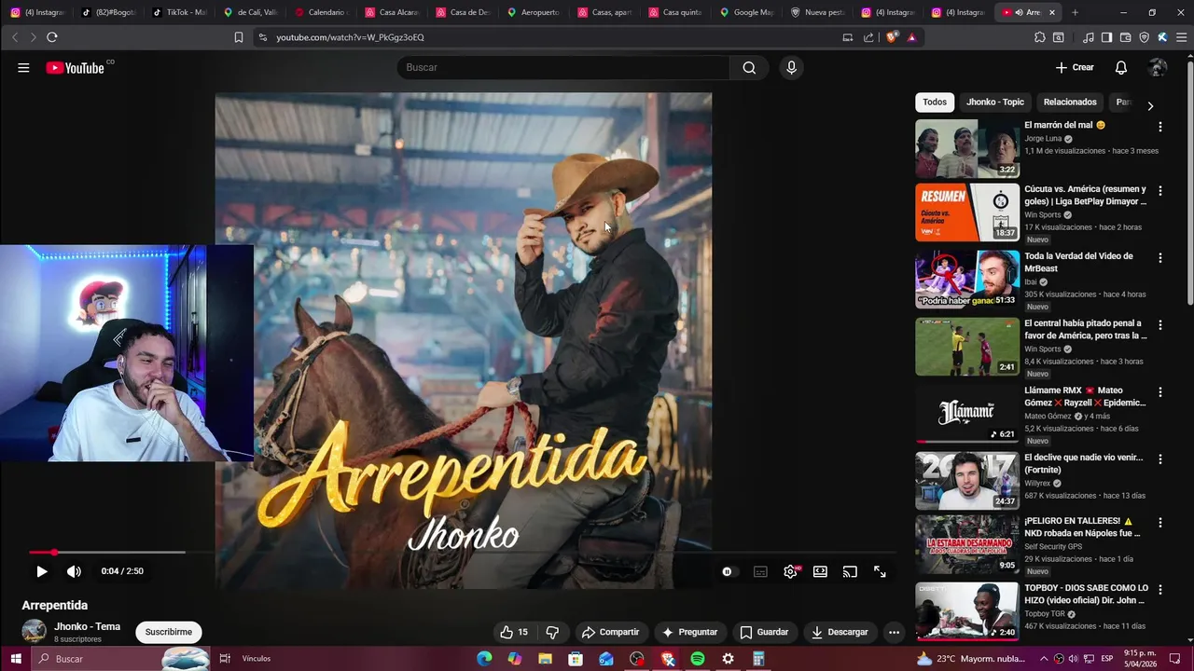Screen dimensions: 1194x671
Task: Select the Relacionados filter chip
Action: click(x=1070, y=102)
